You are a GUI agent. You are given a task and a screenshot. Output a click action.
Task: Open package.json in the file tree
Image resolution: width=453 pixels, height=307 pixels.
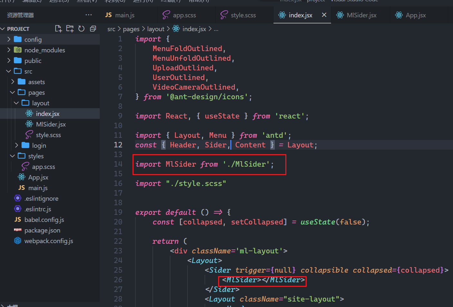42,230
